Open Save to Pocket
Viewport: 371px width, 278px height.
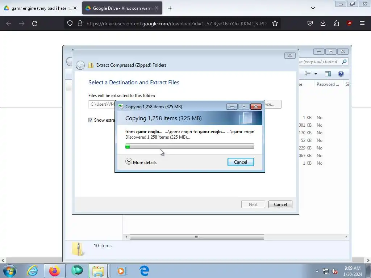point(310,24)
